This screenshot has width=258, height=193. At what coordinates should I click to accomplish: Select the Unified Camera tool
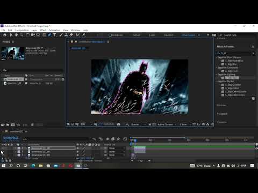(x=33, y=35)
